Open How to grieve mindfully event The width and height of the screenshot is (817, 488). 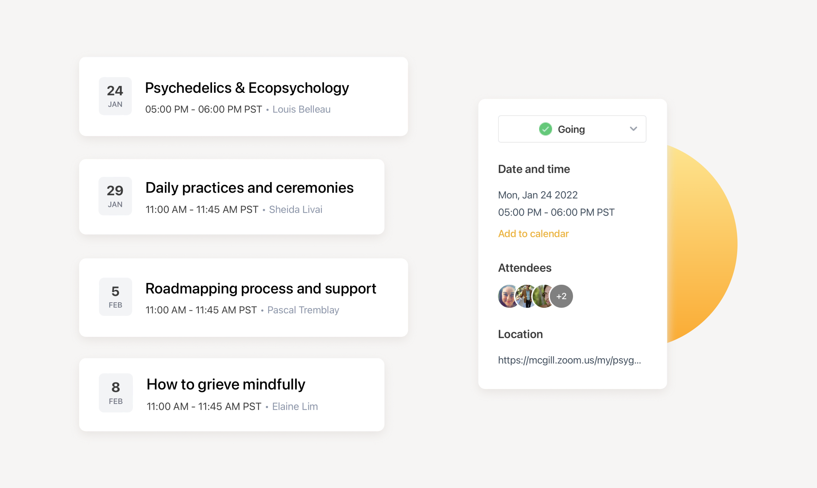tap(226, 384)
